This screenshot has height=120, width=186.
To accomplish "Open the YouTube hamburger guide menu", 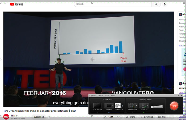I will coord(5,4).
